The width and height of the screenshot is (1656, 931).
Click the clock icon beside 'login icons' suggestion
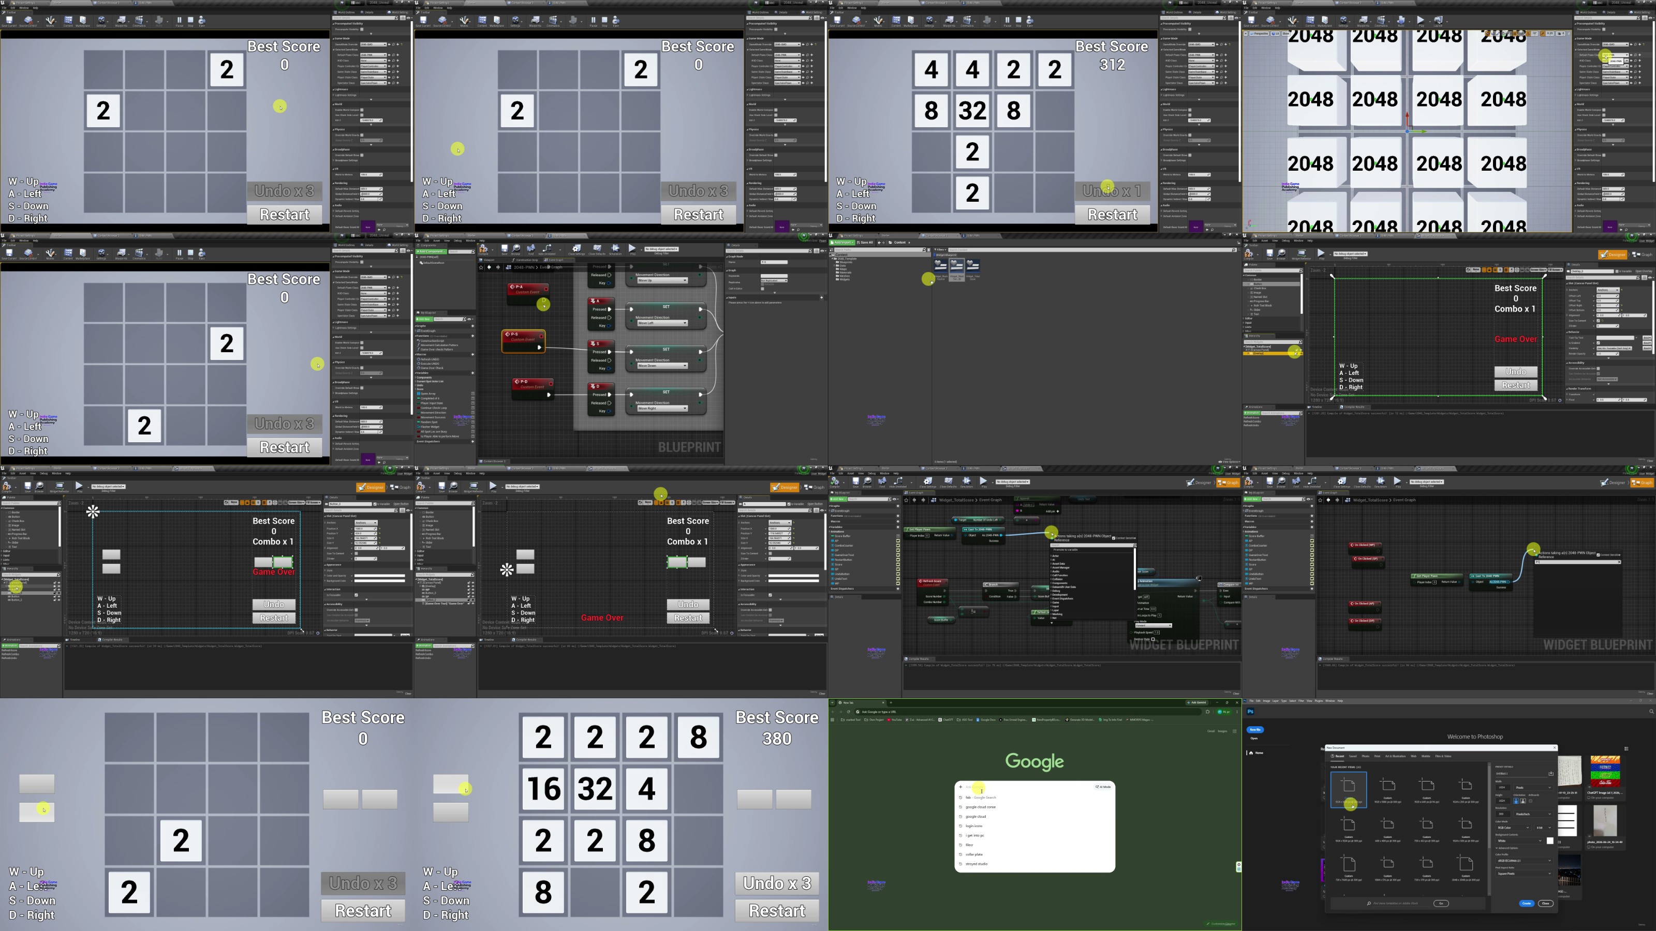[960, 825]
